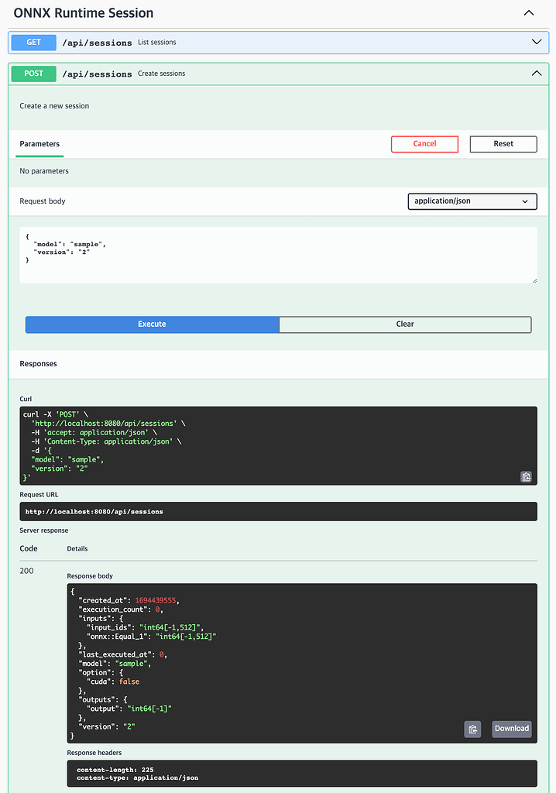
Task: Cancel the try-it-out mode
Action: [x=424, y=143]
